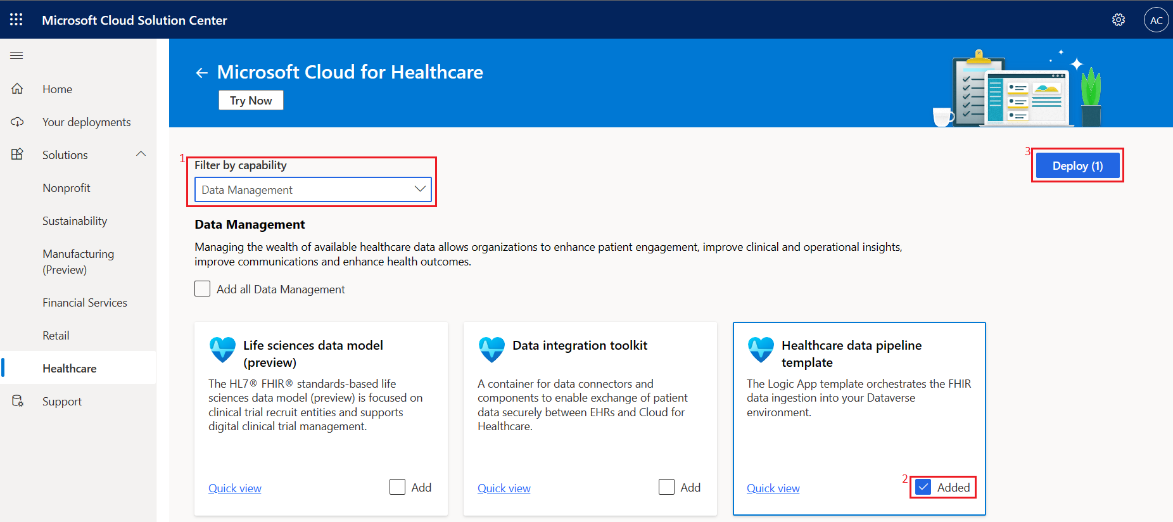Uncheck Added for Healthcare data pipeline template
The width and height of the screenshot is (1173, 522).
pyautogui.click(x=923, y=487)
